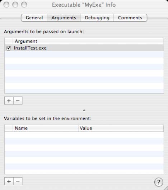The width and height of the screenshot is (168, 190).
Task: Click the split view divider handle arrow
Action: tap(84, 110)
